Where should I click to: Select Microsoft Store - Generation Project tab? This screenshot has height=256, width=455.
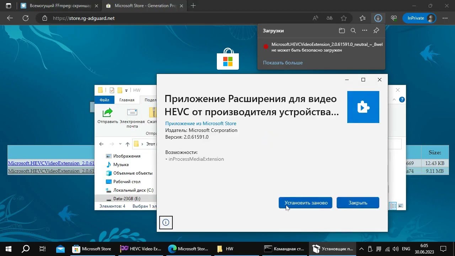tap(144, 6)
